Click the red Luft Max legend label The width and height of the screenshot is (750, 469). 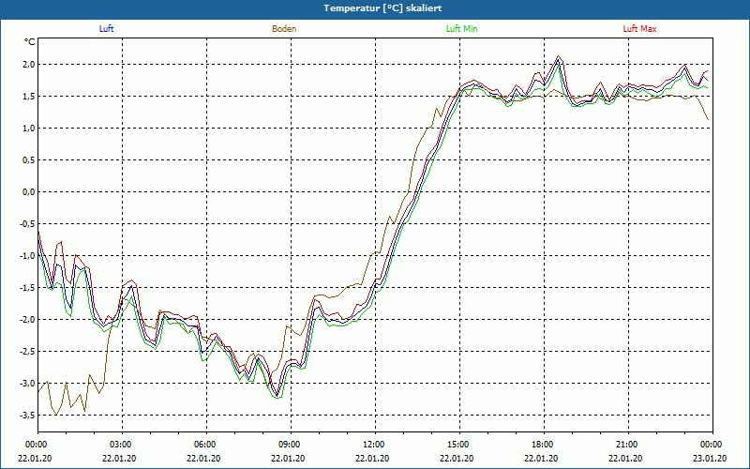(639, 29)
